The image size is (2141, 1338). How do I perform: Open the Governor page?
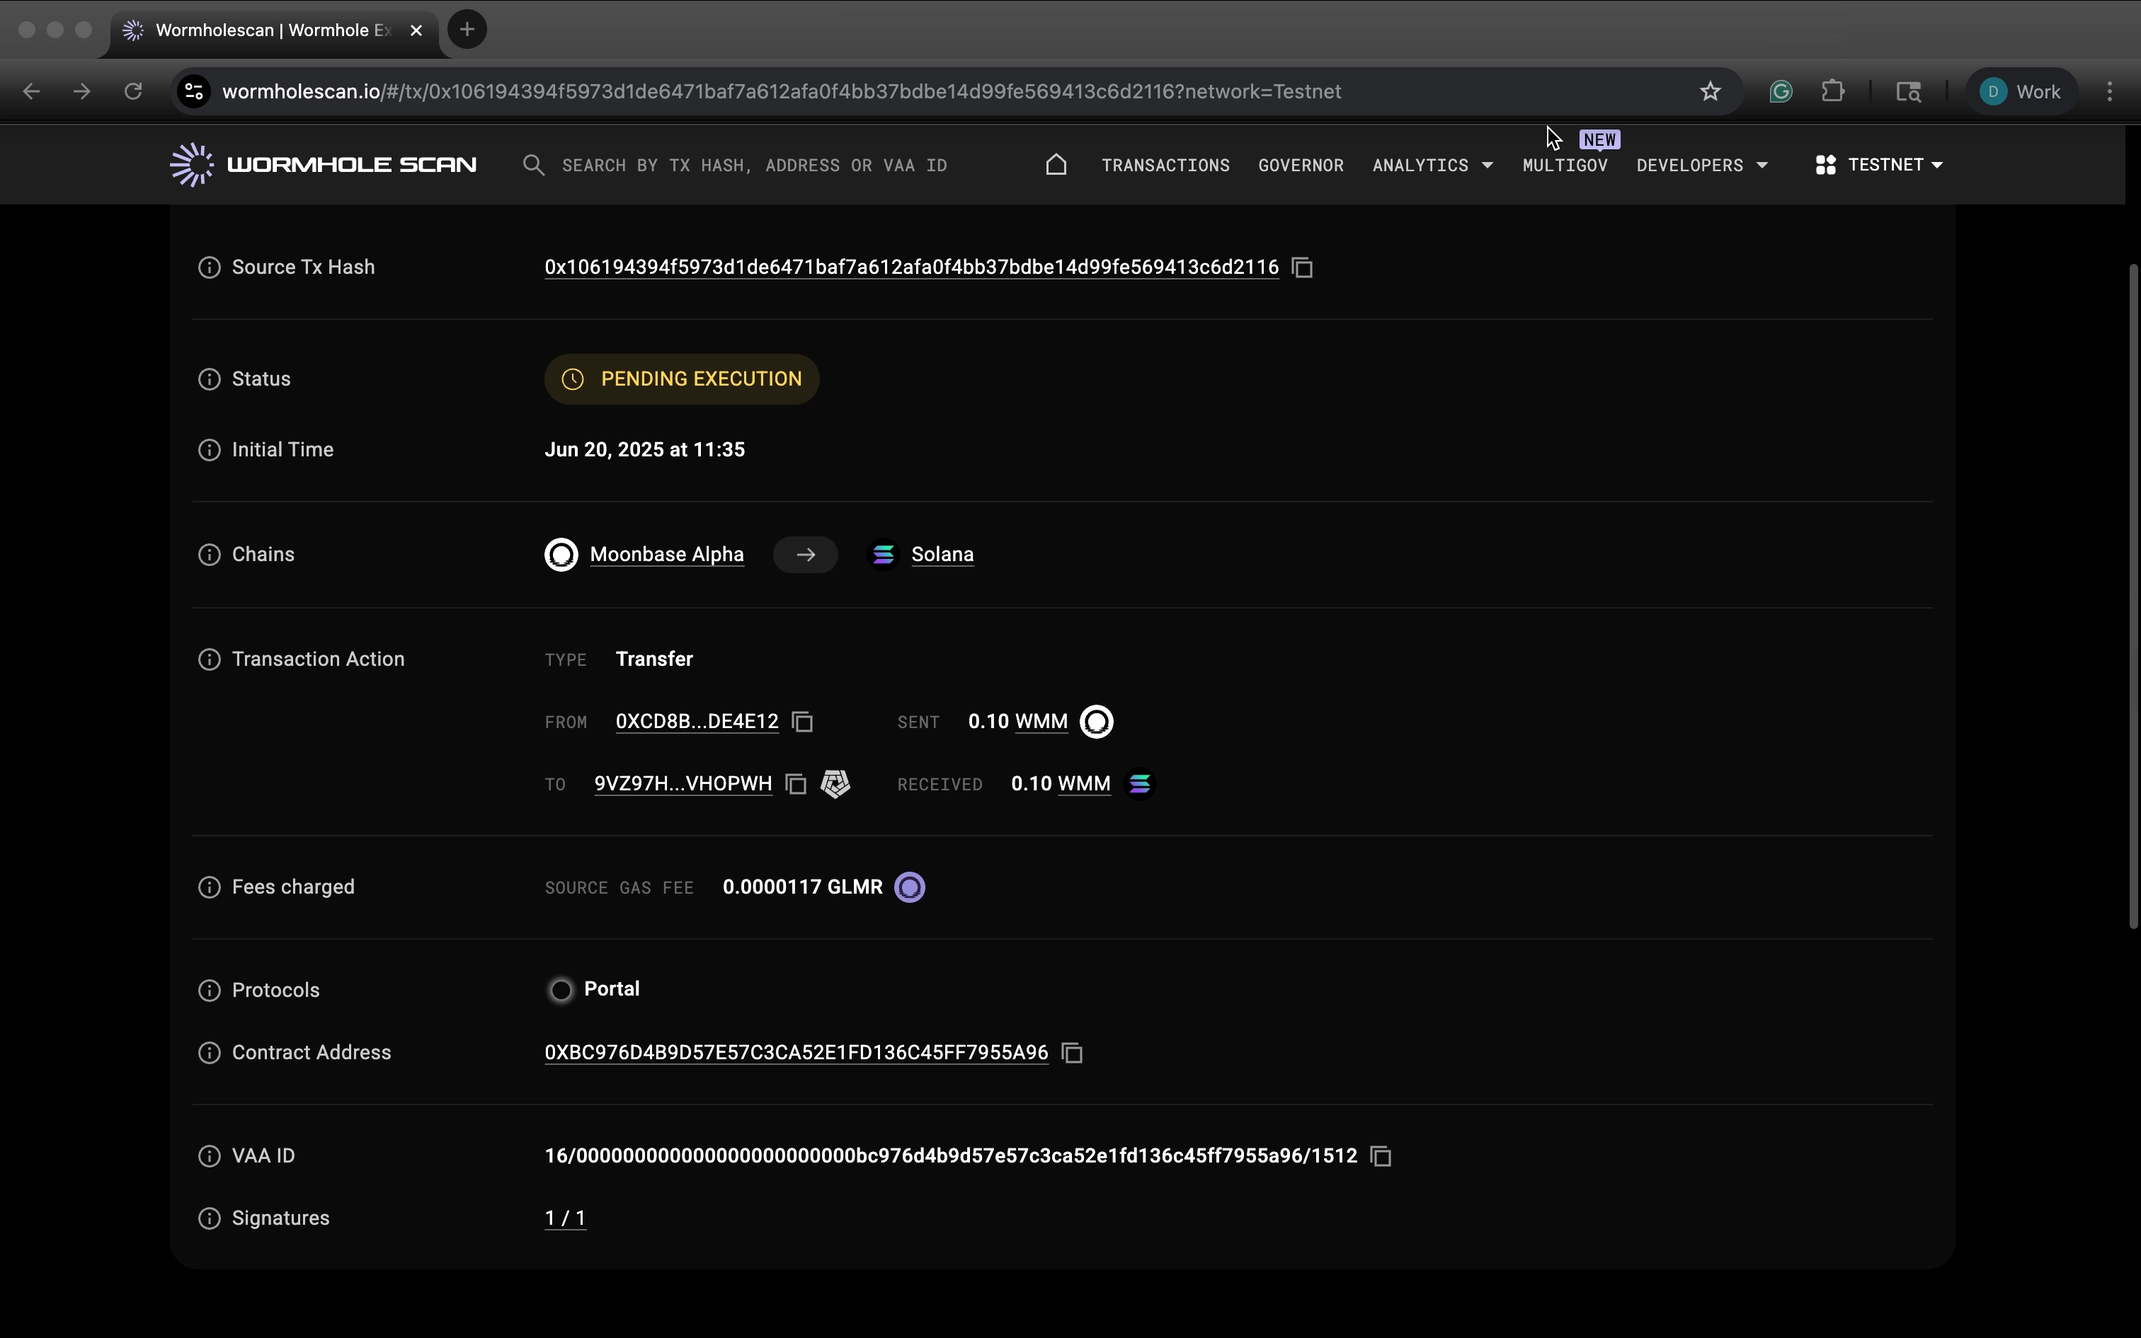point(1301,166)
